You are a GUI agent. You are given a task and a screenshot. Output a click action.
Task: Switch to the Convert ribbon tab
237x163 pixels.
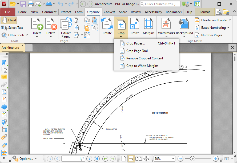click(109, 12)
